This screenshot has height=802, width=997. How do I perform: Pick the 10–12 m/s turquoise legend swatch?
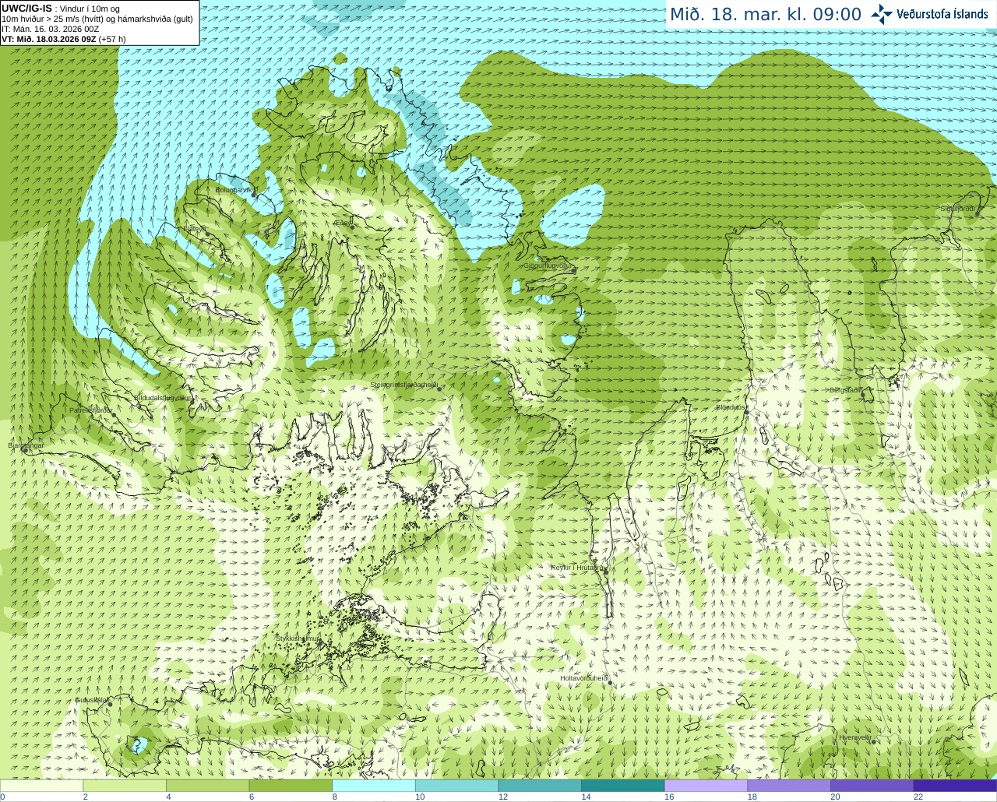(x=457, y=786)
